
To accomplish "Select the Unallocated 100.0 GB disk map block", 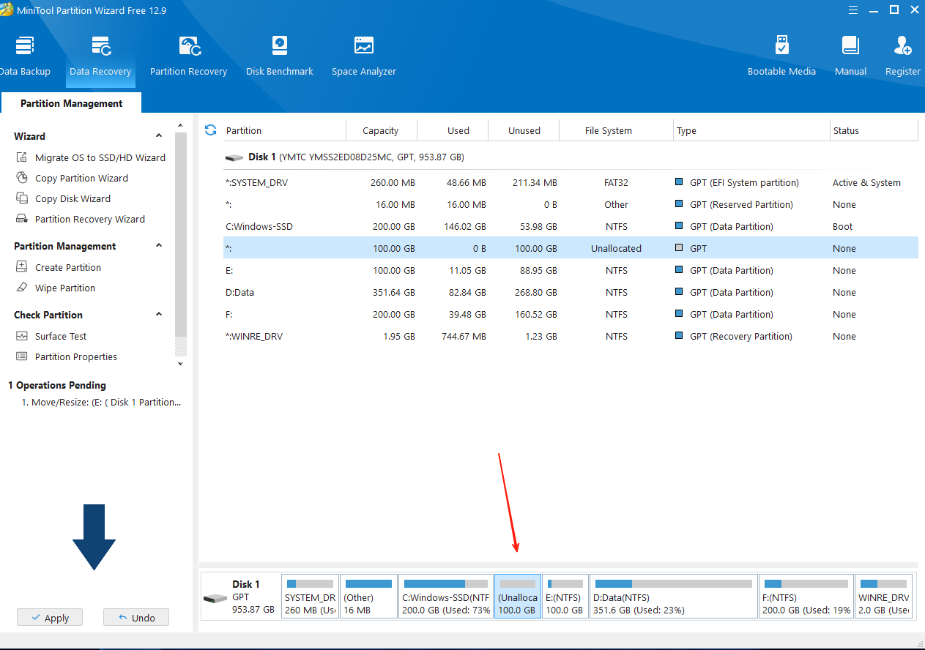I will (x=518, y=597).
